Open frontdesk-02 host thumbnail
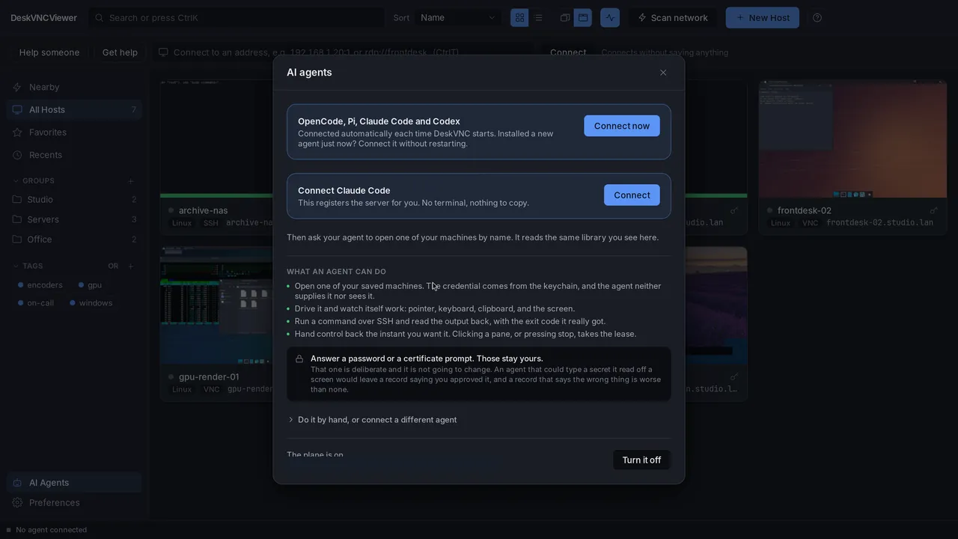 point(852,139)
